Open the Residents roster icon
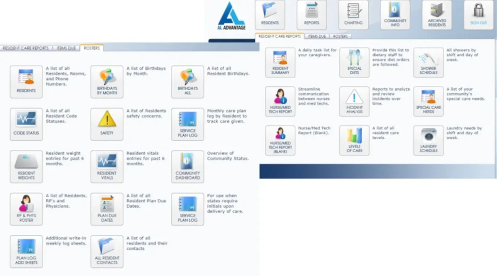Viewport: 497px width, 276px height. tap(26, 82)
